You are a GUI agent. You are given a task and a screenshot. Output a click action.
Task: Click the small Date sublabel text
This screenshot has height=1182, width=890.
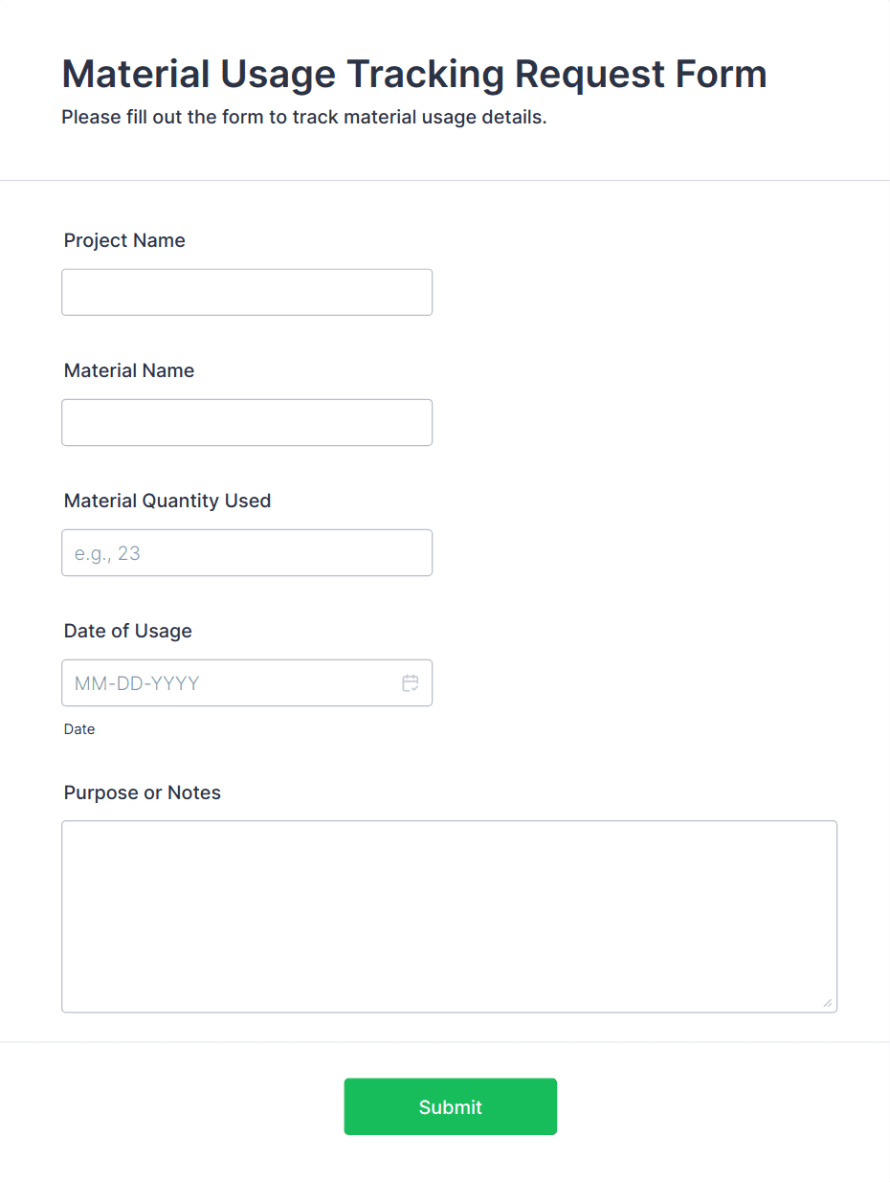(79, 729)
